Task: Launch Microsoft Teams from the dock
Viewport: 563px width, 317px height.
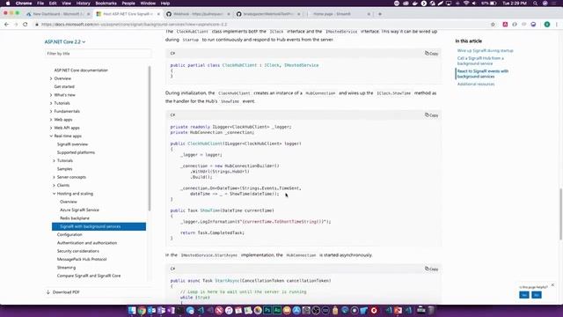Action: (x=161, y=310)
